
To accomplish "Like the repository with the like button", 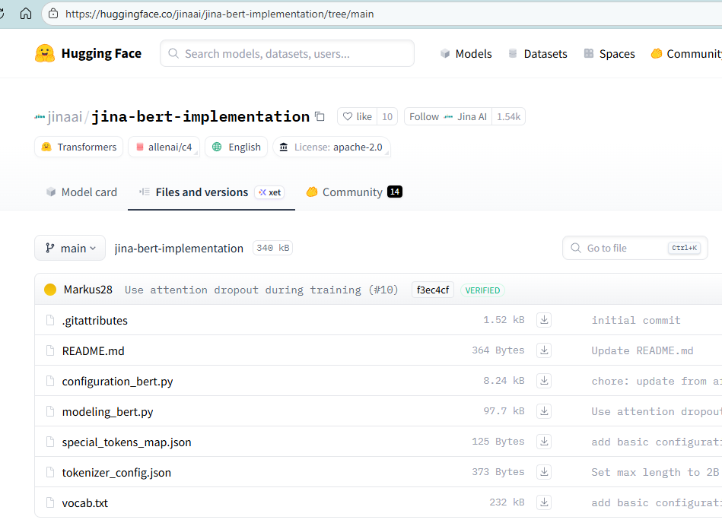I will [x=358, y=116].
